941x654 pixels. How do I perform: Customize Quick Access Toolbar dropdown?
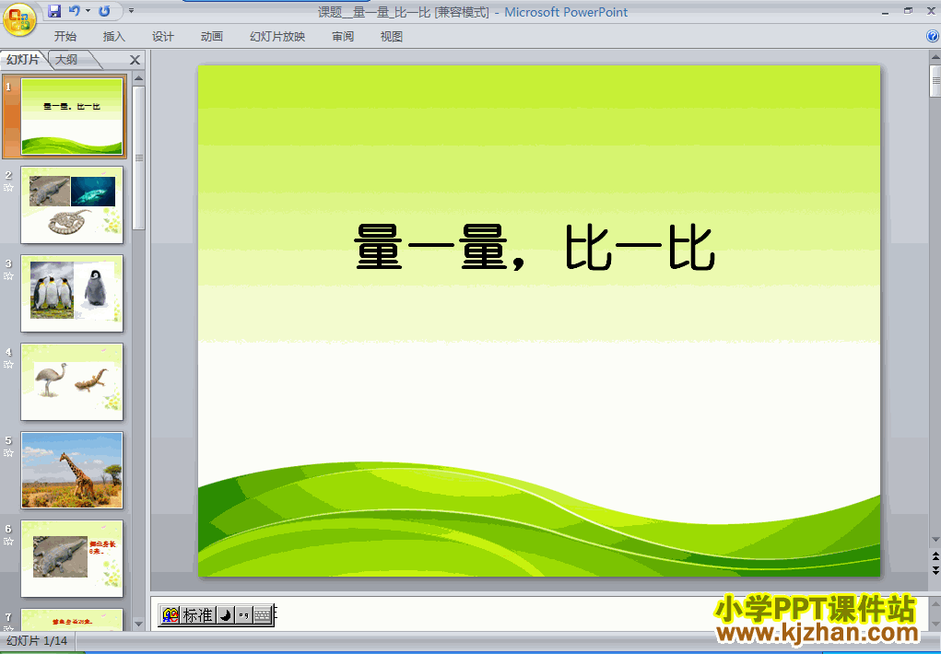point(131,11)
